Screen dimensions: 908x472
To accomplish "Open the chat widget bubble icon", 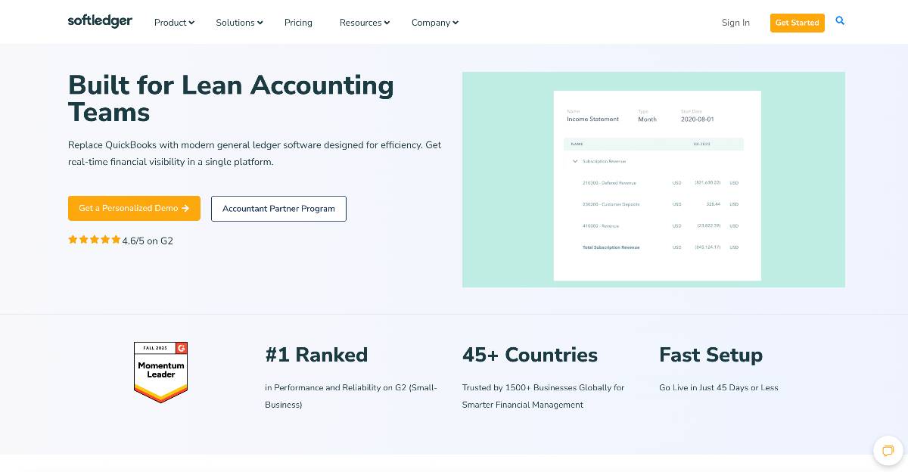I will click(888, 450).
